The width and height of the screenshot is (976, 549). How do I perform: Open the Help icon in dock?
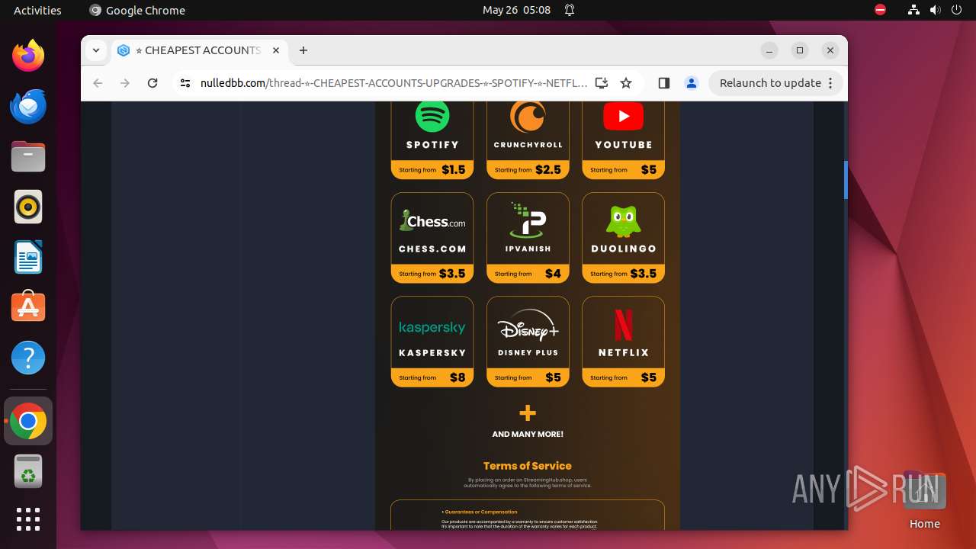[x=28, y=358]
